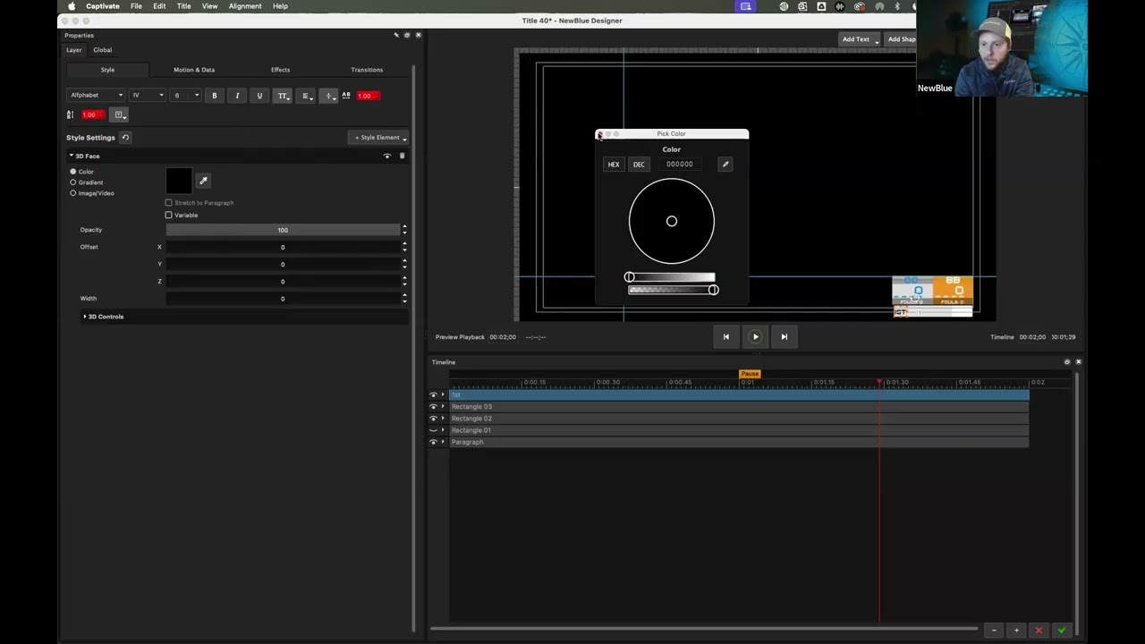Undock the Timeline panel
The width and height of the screenshot is (1145, 644).
tap(1067, 362)
